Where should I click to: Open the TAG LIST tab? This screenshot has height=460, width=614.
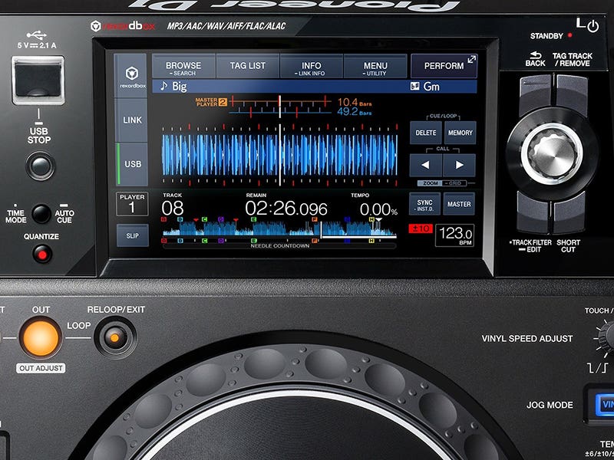[x=247, y=66]
